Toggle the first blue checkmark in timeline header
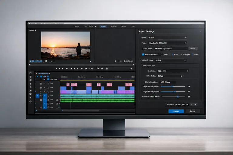This screenshot has width=233, height=155. click(x=38, y=76)
